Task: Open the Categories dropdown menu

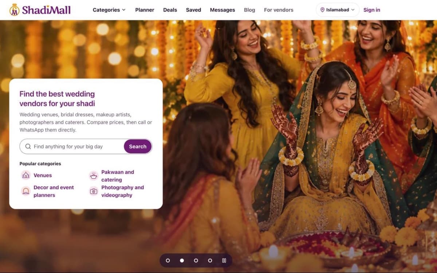Action: click(109, 10)
